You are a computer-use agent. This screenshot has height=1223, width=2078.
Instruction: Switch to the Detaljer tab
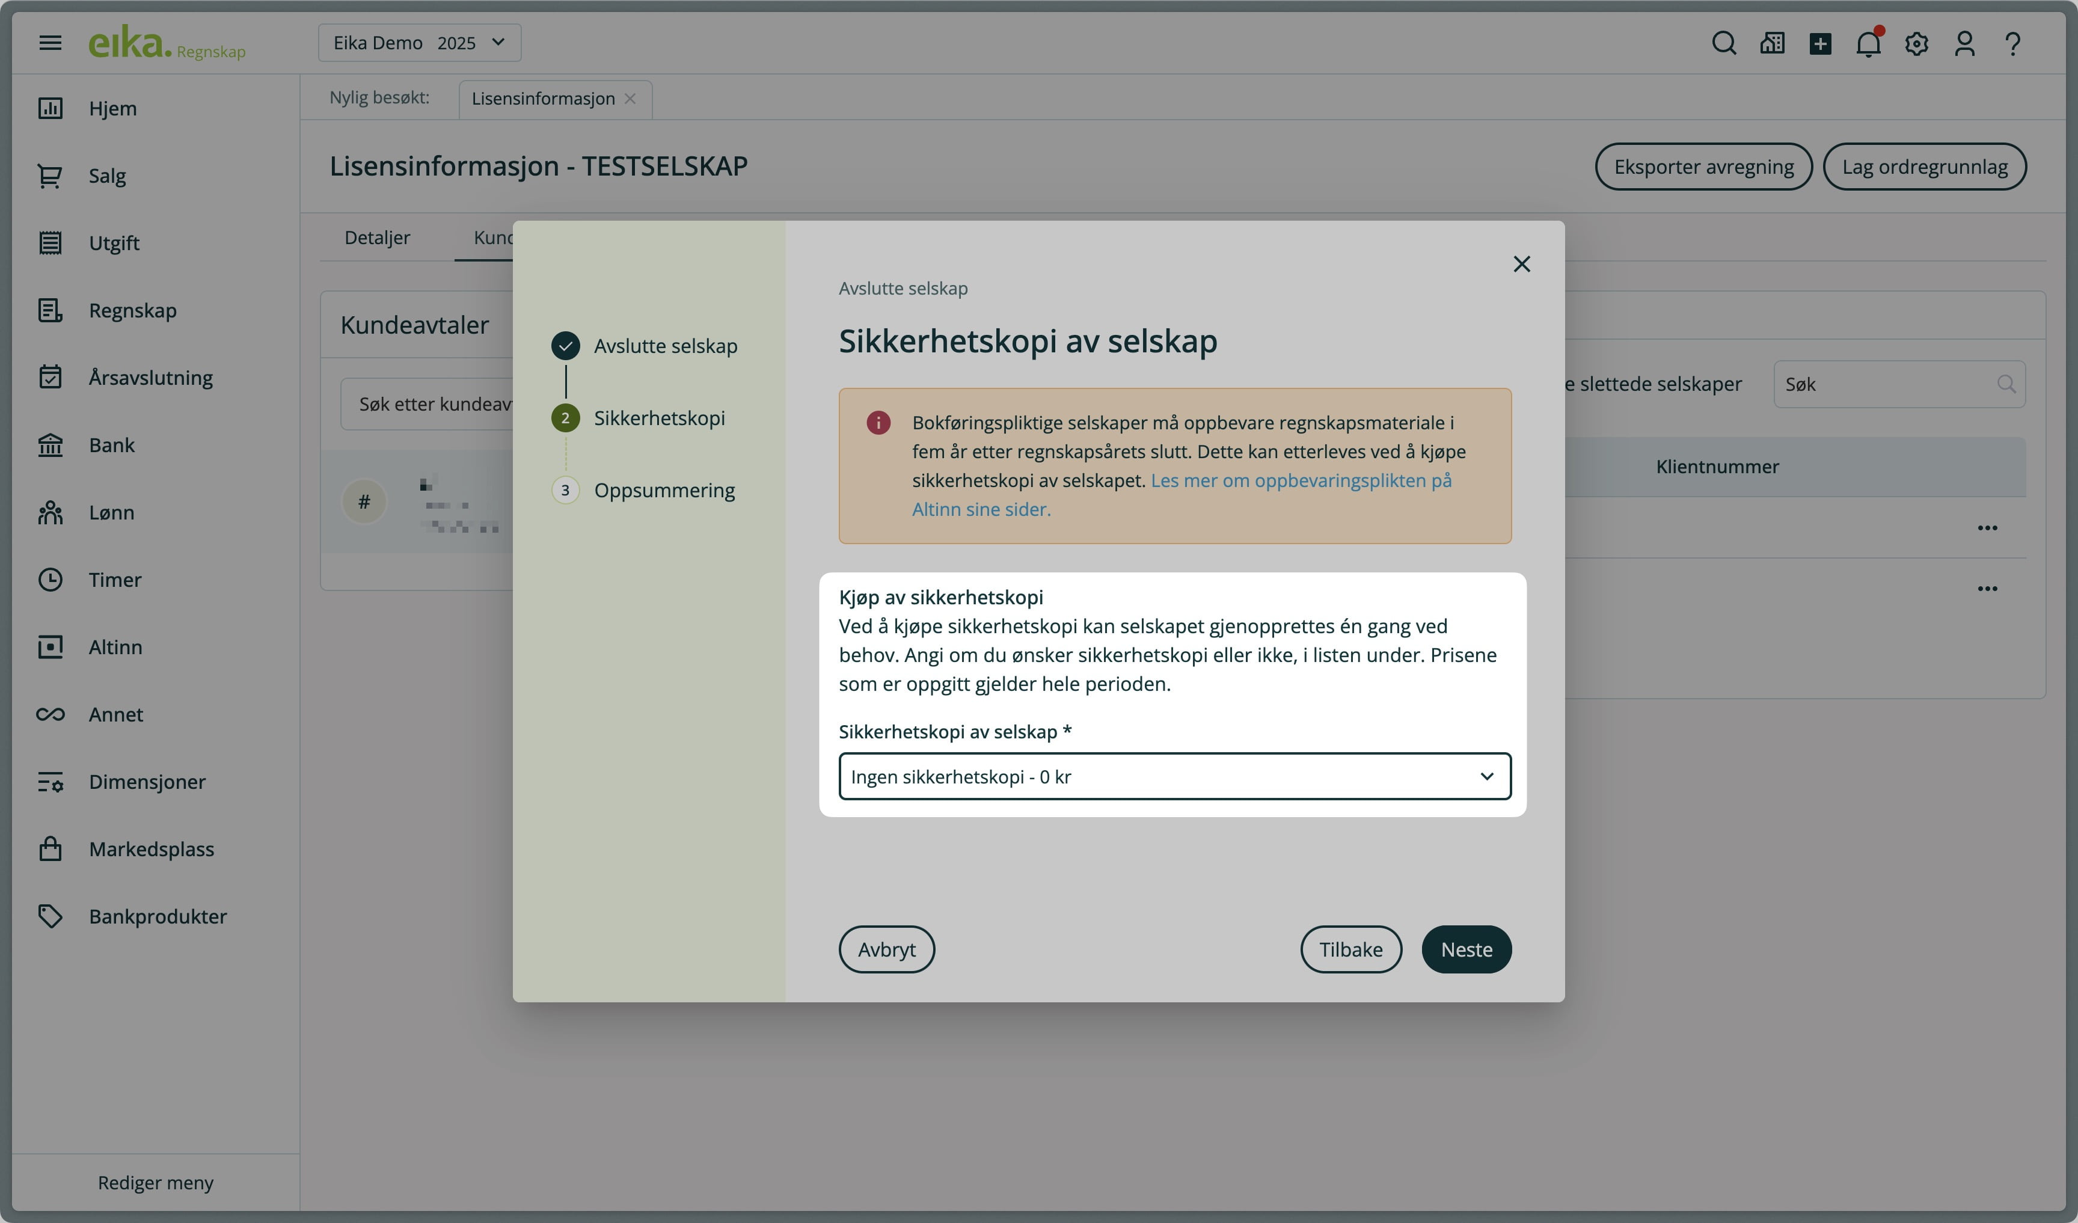[x=377, y=238]
